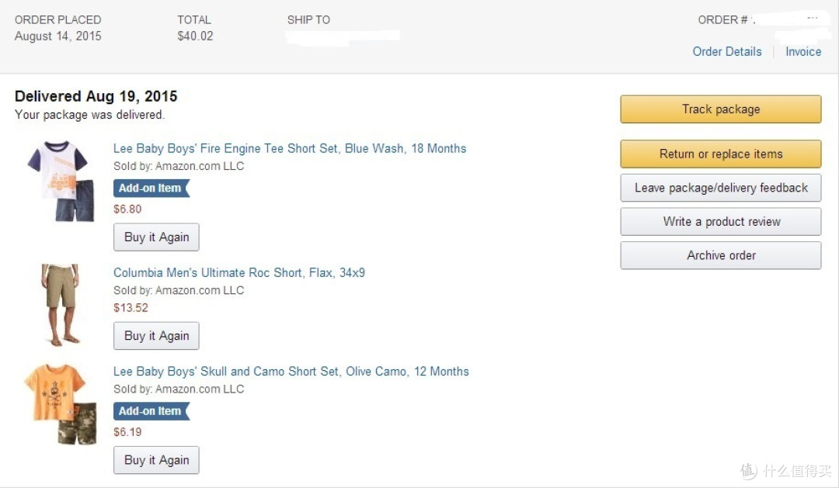Leave package/delivery feedback

[x=720, y=188]
